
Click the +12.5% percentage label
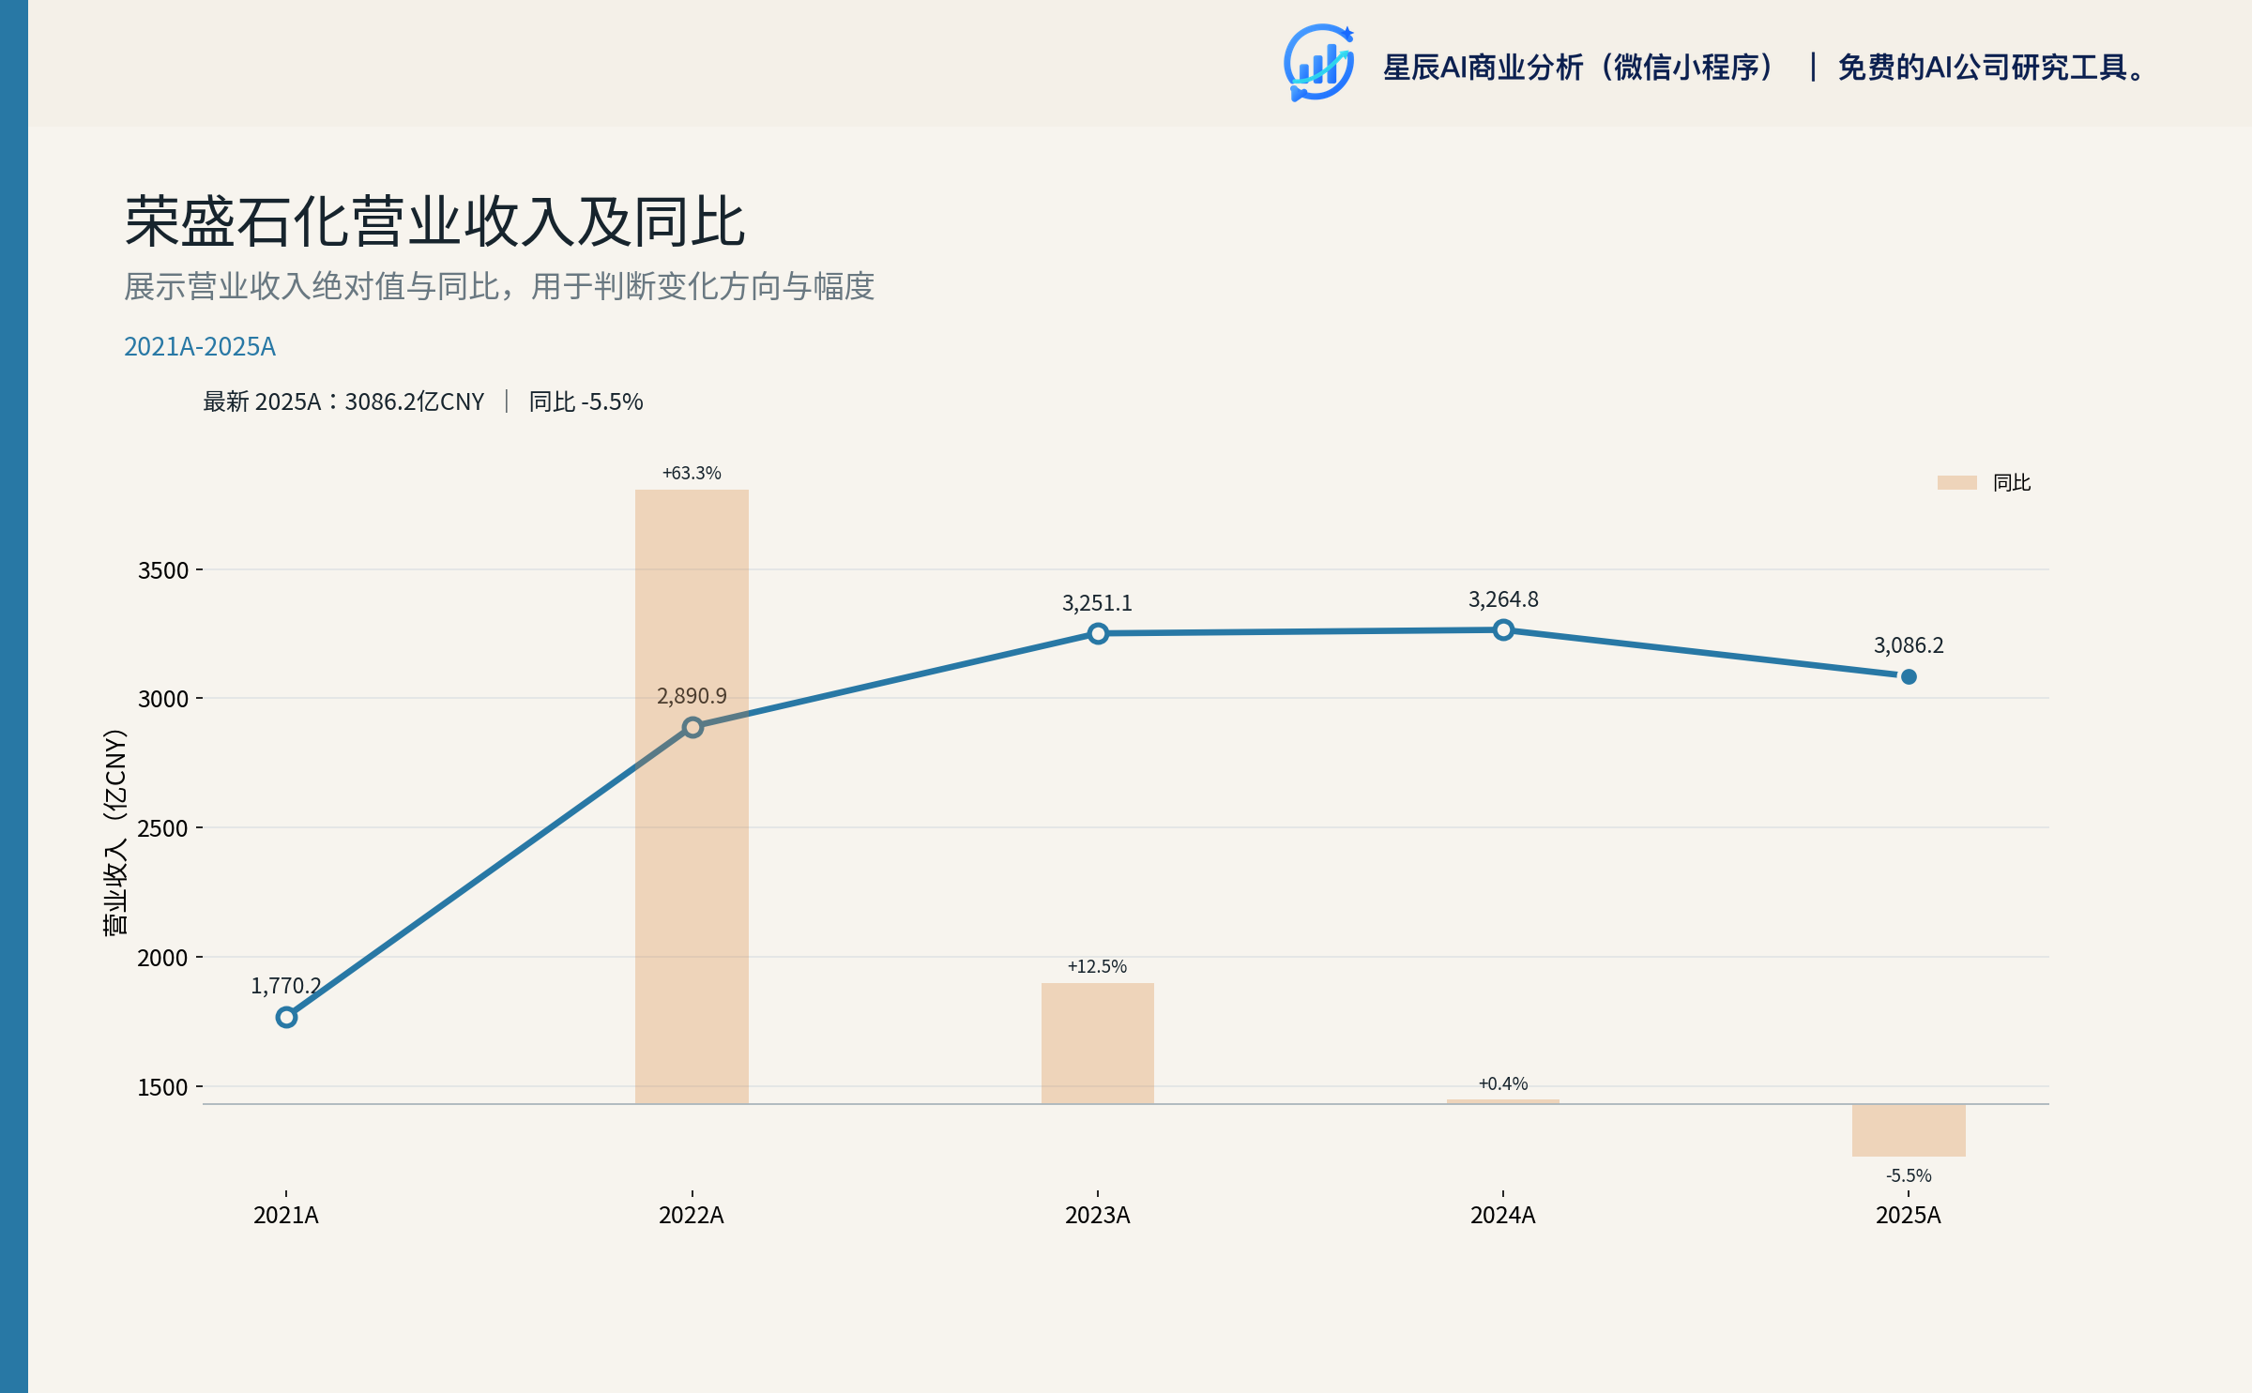click(x=1097, y=966)
